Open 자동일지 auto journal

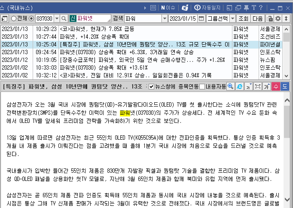point(207,8)
